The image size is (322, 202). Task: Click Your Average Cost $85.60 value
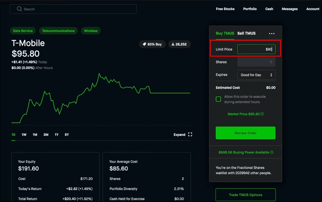tap(119, 169)
